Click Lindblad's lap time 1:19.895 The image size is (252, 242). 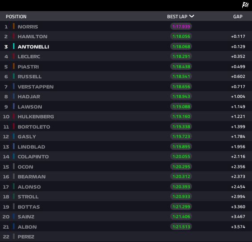181,147
